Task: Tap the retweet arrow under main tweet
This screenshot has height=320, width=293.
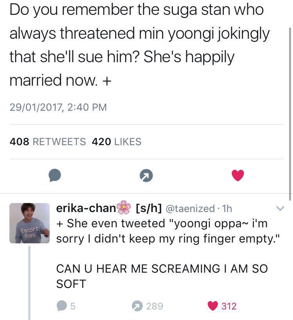Action: click(146, 176)
